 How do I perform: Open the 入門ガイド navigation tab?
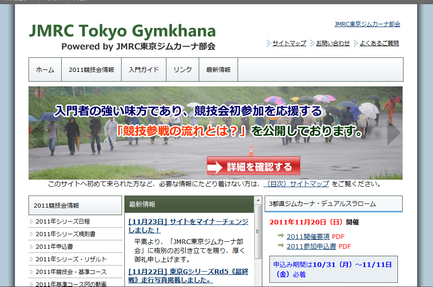144,70
